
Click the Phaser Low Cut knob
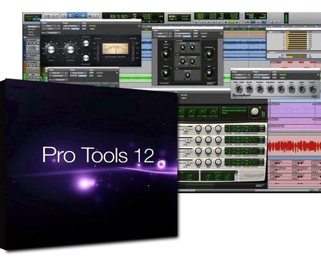[187, 75]
